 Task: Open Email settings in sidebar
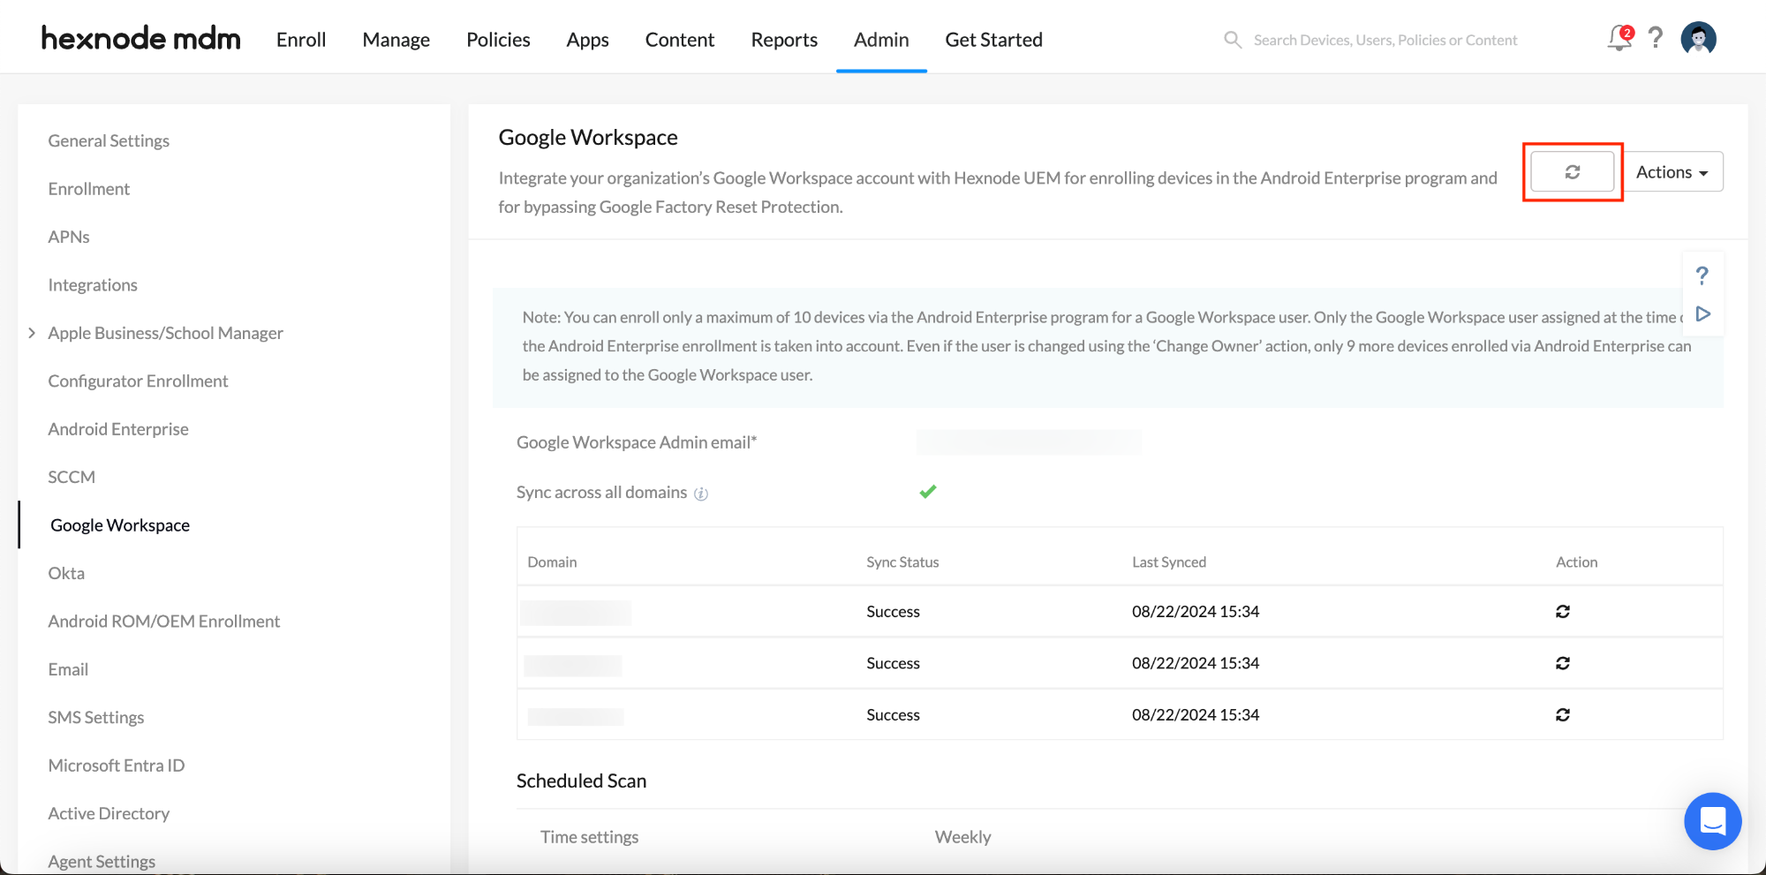point(68,669)
